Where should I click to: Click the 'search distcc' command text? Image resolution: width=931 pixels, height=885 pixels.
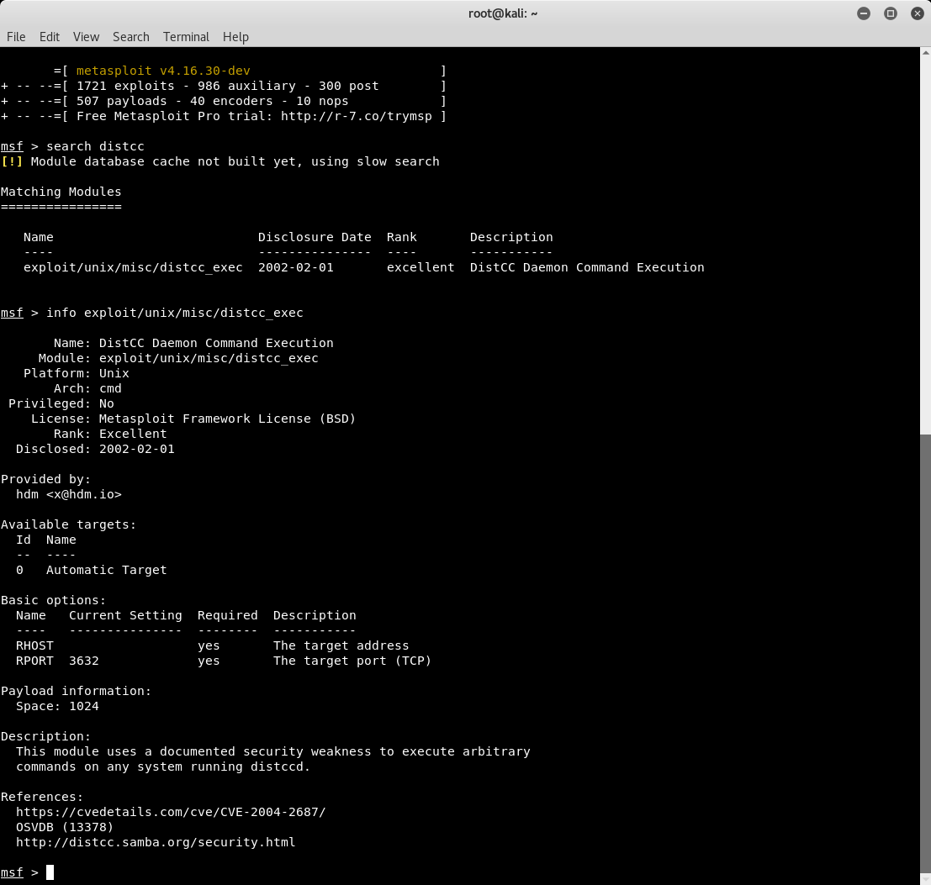[x=95, y=146]
